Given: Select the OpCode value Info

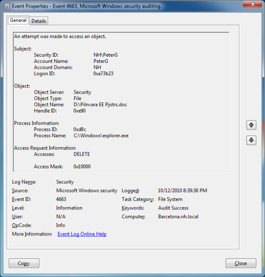Looking at the screenshot, I should (61, 225).
